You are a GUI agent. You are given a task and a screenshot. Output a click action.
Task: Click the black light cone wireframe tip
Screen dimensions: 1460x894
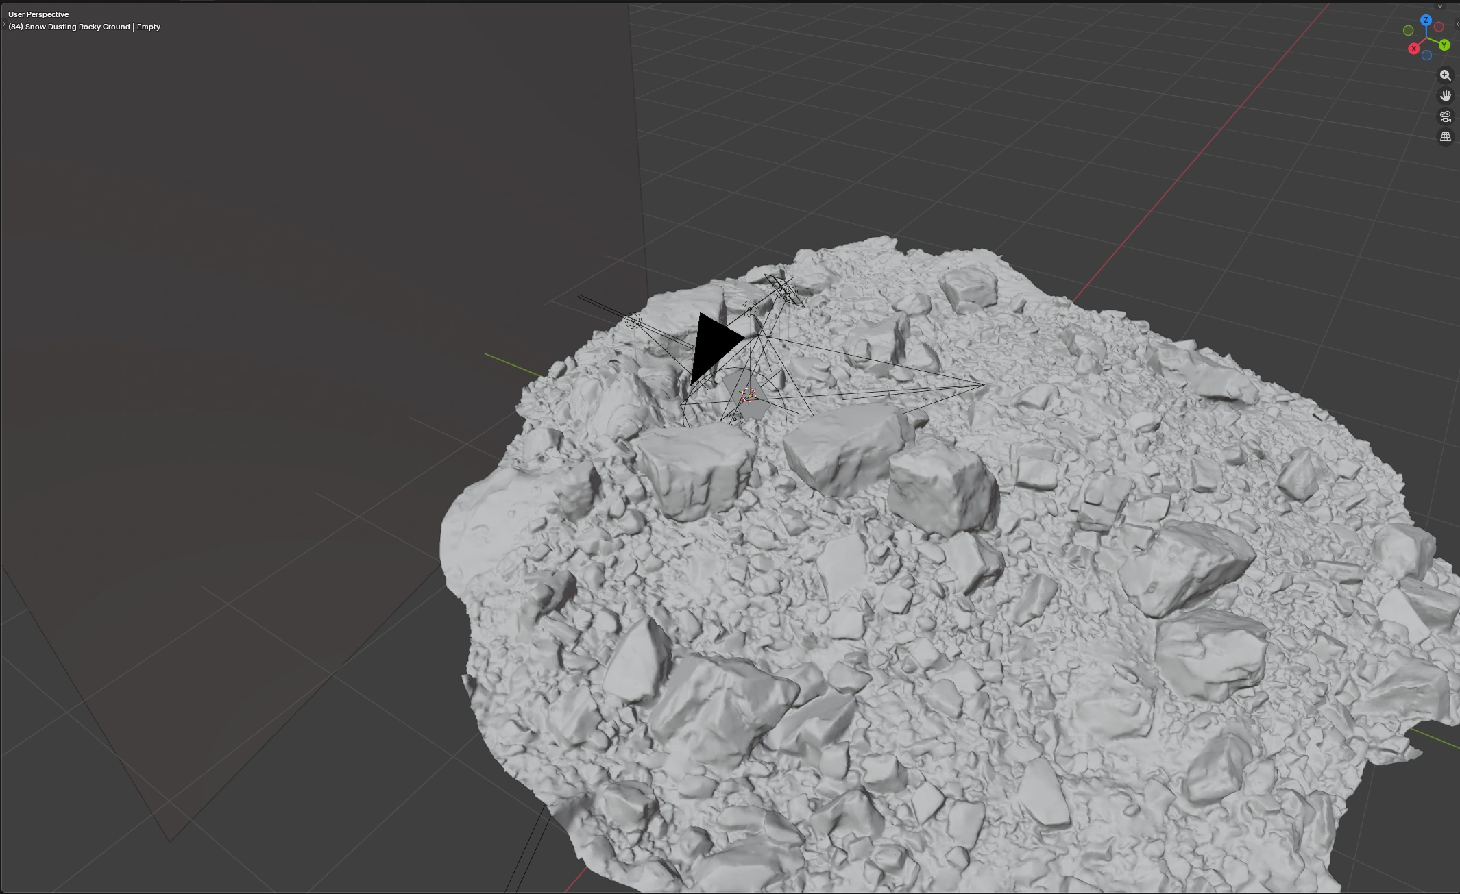984,385
